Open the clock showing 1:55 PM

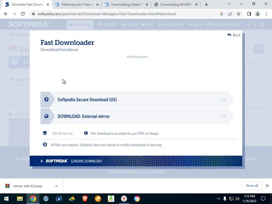click(x=249, y=199)
